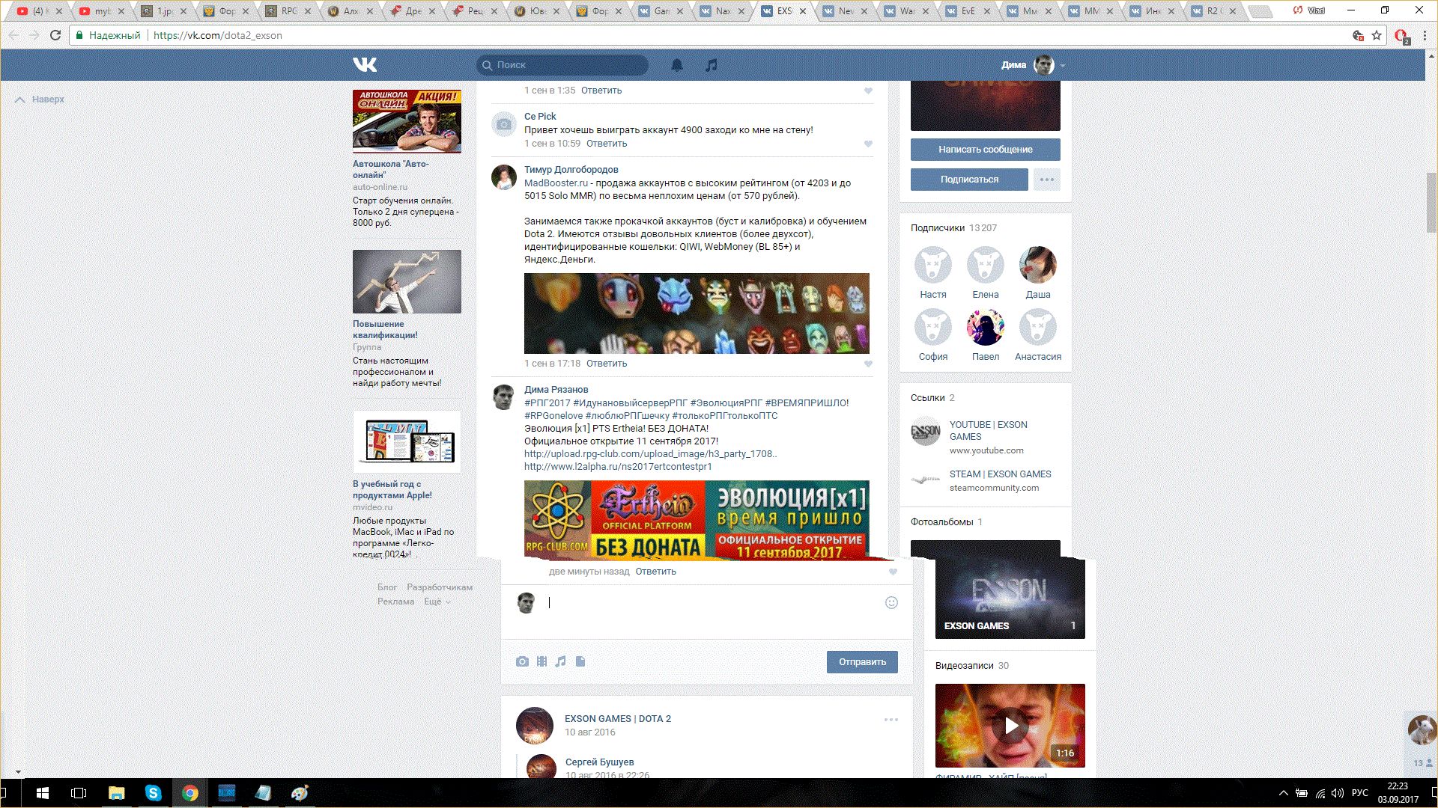Viewport: 1438px width, 808px height.
Task: Open subscriber Даша avatar
Action: tap(1037, 265)
